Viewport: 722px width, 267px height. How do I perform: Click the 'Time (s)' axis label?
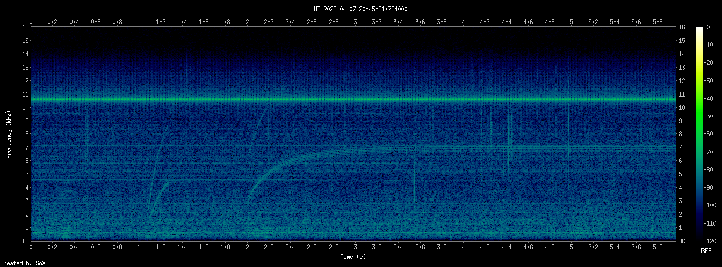point(353,257)
